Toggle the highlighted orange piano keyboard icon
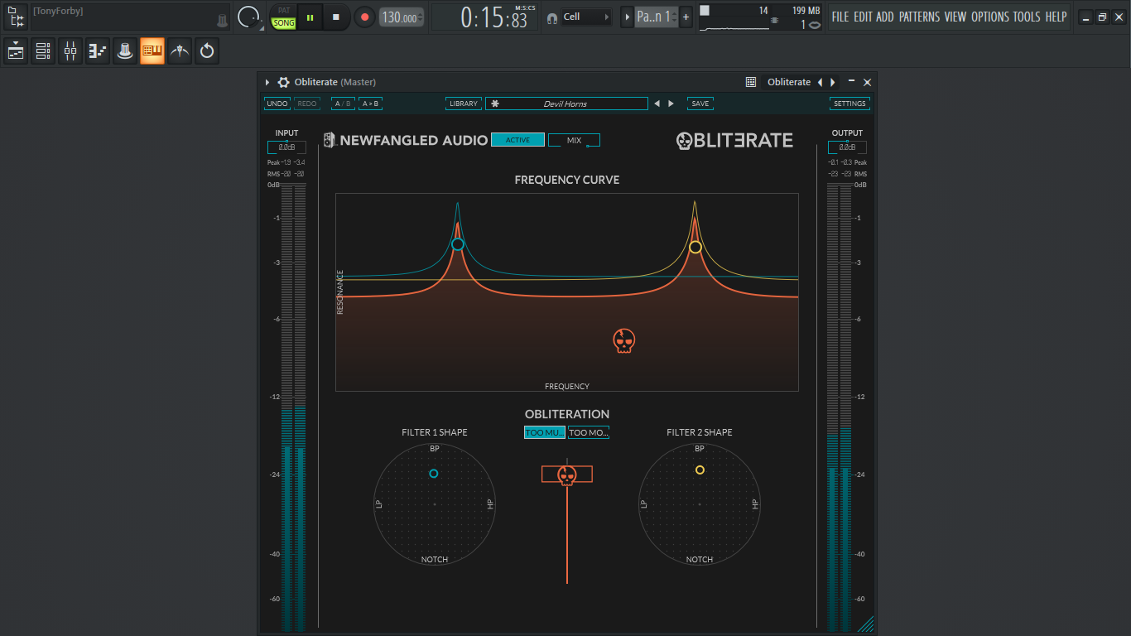This screenshot has height=636, width=1131. coord(152,51)
